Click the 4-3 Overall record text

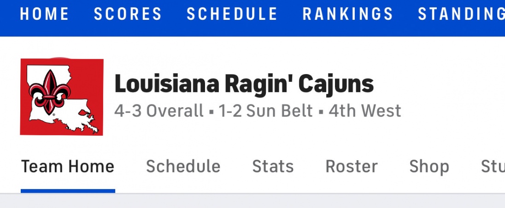(159, 111)
